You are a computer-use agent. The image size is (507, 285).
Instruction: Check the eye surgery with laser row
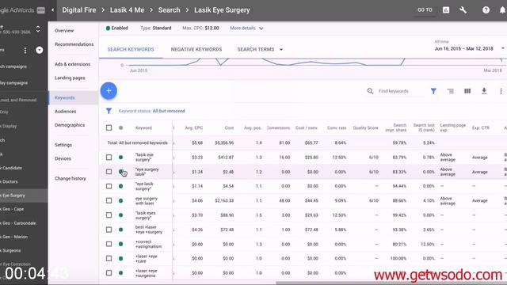109,200
